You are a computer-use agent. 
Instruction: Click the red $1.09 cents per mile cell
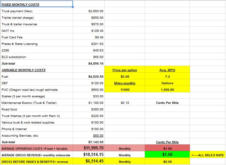(x=167, y=148)
